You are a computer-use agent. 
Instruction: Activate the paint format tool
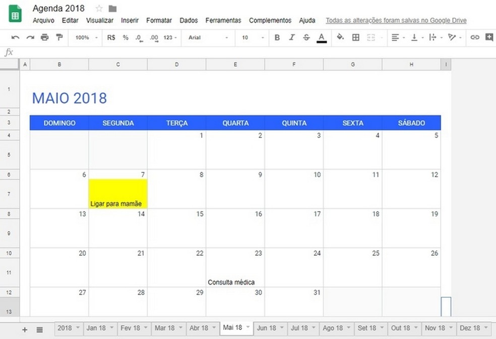coord(59,37)
